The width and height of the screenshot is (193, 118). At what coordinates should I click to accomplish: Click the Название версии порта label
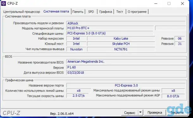pyautogui.click(x=46, y=86)
